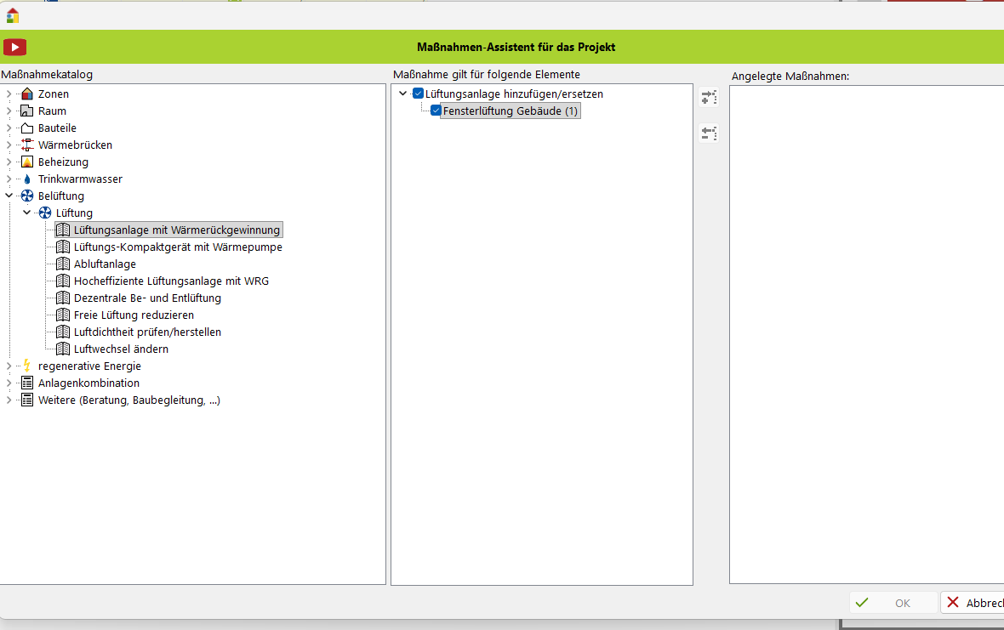Choose Lüftungs-Kompaktgerät mit Wärmepumpe
Viewport: 1004px width, 630px height.
(x=178, y=247)
